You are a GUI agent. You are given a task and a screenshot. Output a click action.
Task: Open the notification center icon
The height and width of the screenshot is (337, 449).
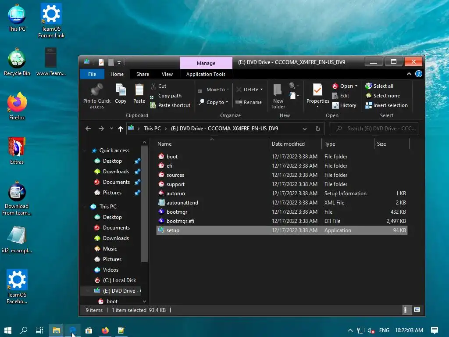435,330
